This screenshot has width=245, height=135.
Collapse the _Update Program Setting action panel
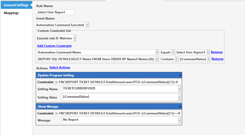coord(180,75)
